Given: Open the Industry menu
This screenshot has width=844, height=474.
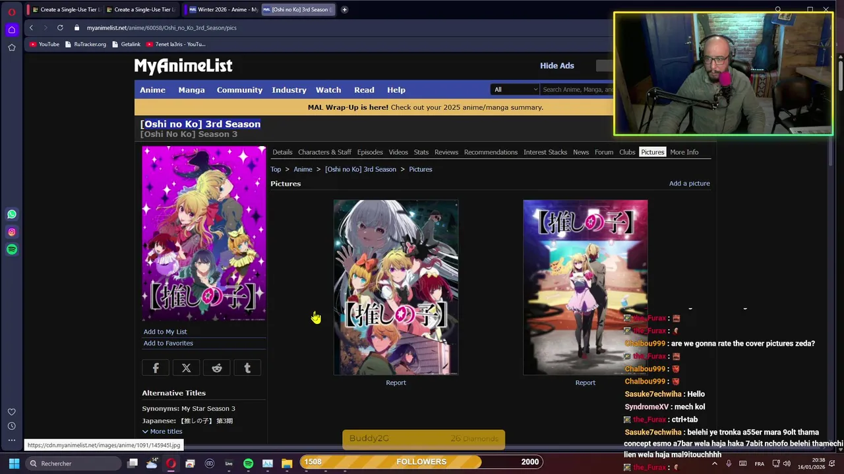Looking at the screenshot, I should point(289,90).
